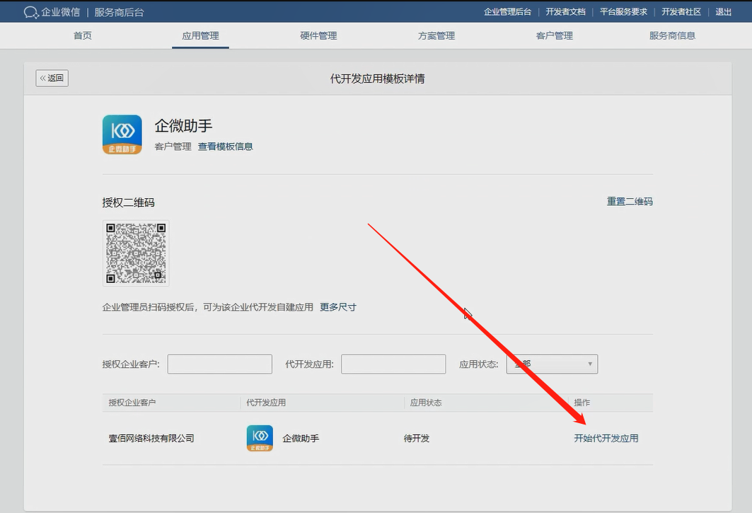Log out via 退出

(x=723, y=12)
